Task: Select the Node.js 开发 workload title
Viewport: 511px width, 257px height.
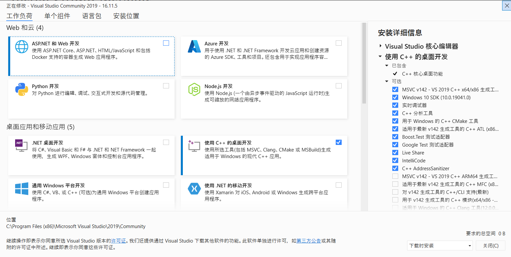Action: pos(218,86)
